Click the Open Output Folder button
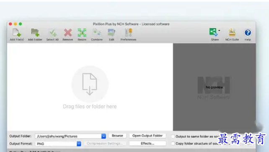The width and height of the screenshot is (269, 152). tap(147, 136)
